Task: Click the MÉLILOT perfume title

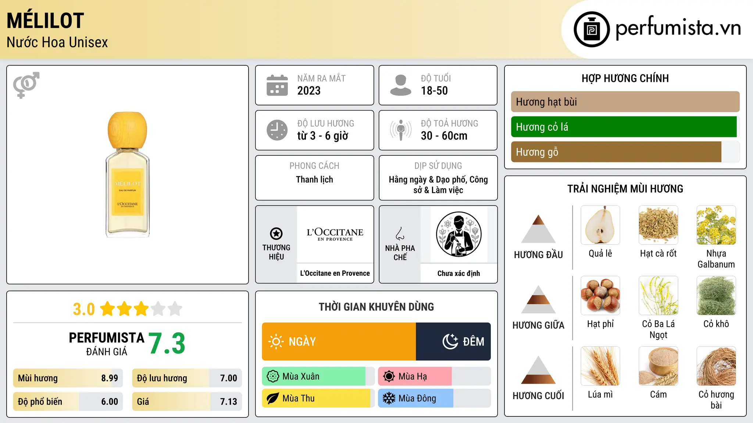Action: click(x=46, y=21)
